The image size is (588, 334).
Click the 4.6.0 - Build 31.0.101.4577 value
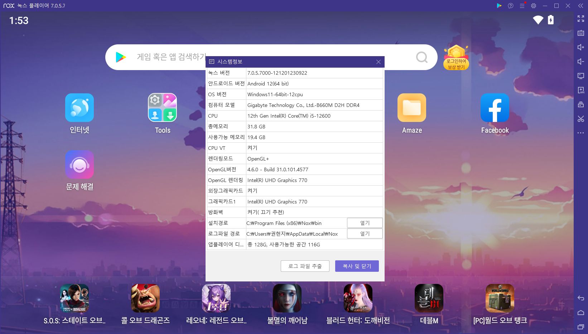tap(278, 170)
